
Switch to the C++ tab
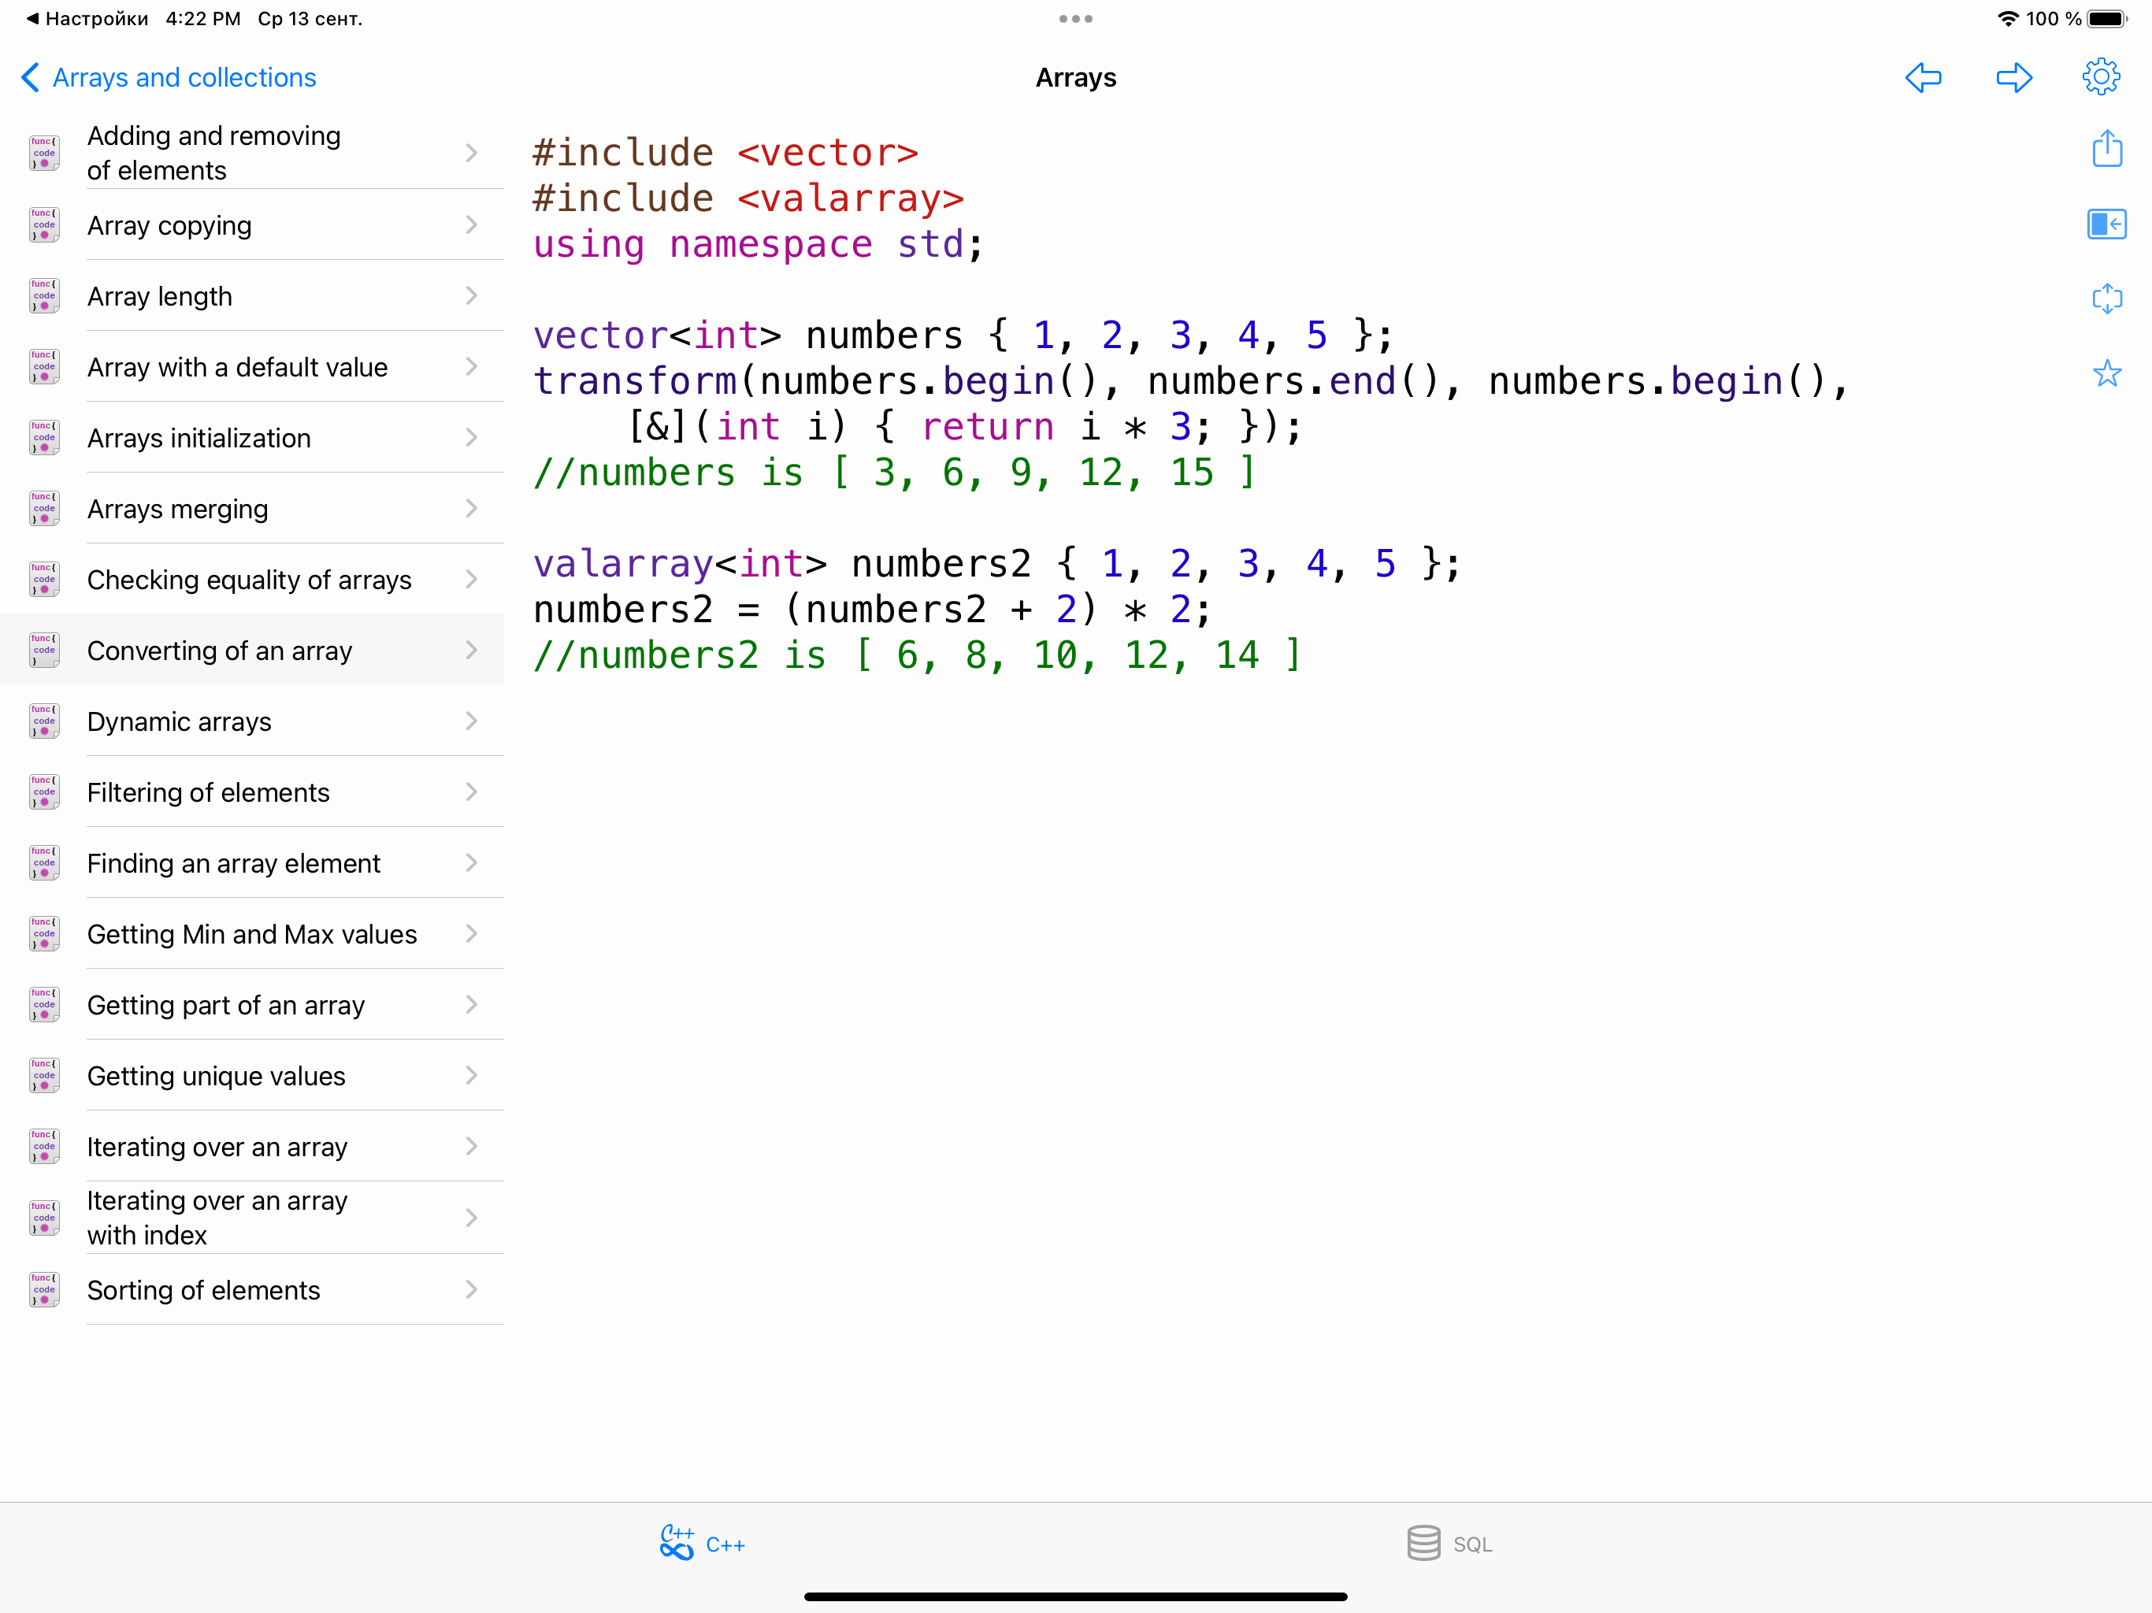tap(701, 1543)
